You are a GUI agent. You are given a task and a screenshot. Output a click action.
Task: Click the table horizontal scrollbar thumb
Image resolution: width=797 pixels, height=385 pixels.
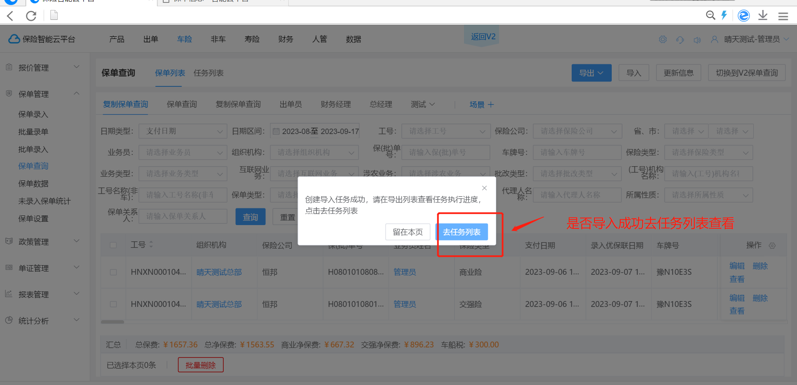coord(112,322)
